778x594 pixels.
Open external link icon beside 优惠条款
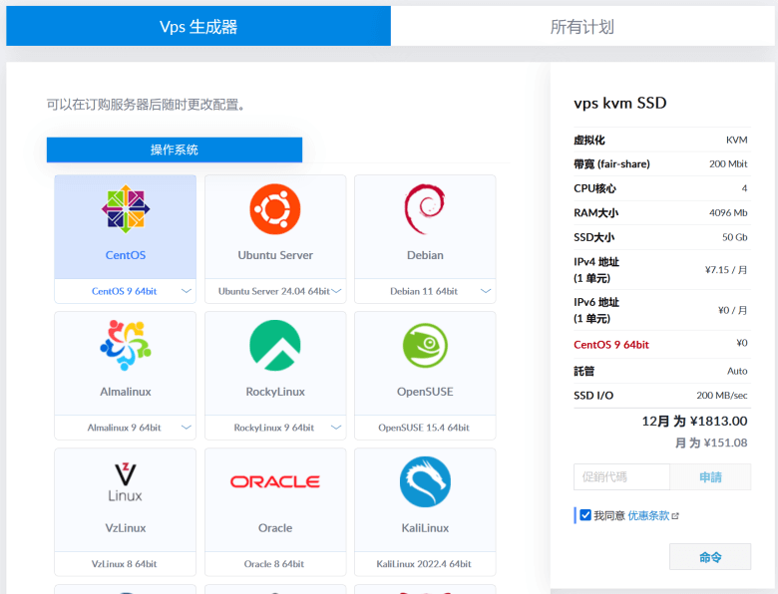675,516
